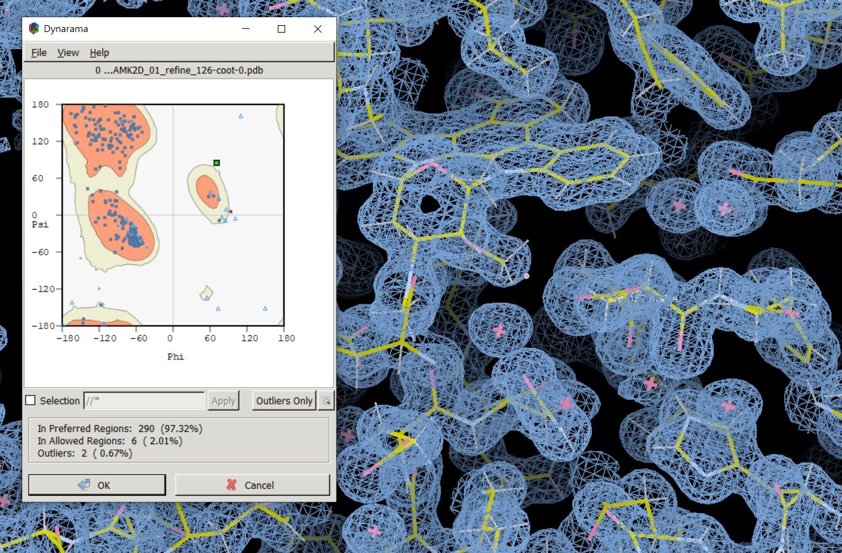Viewport: 842px width, 553px height.
Task: Click the Outliers Only button
Action: pyautogui.click(x=284, y=400)
